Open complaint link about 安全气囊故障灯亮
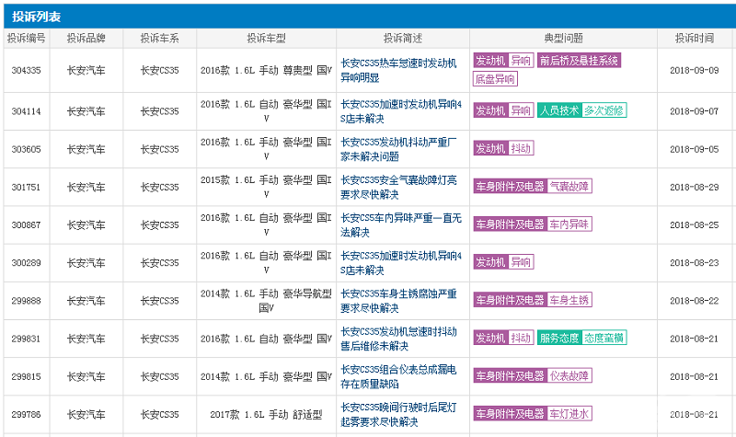 (x=398, y=188)
